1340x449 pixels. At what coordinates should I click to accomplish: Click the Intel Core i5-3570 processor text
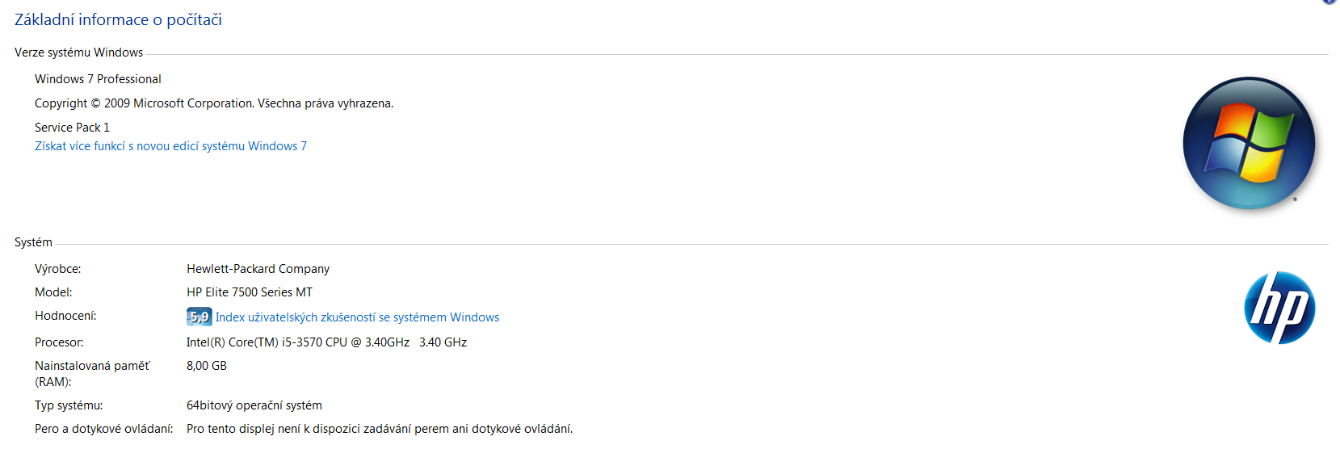coord(326,342)
